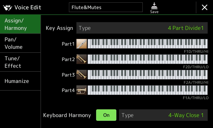The width and height of the screenshot is (213, 128).
Task: Edit the Flute&Mutes voice name field
Action: [x=106, y=7]
